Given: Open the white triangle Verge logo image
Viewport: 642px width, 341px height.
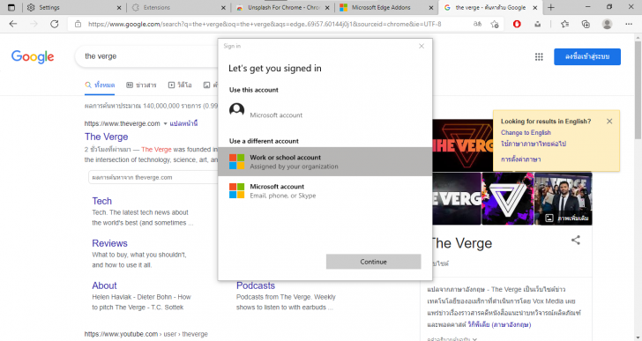Looking at the screenshot, I should pyautogui.click(x=507, y=199).
